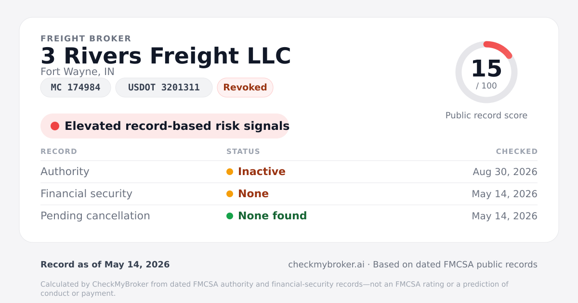The image size is (578, 303).
Task: Click the 3 Rivers Freight LLC title
Action: click(x=166, y=56)
